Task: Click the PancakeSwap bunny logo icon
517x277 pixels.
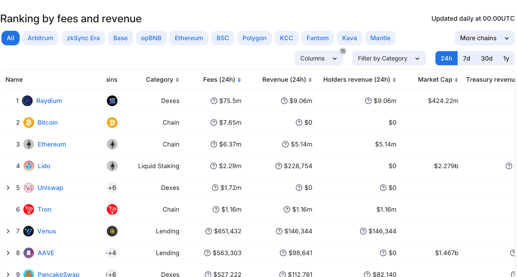Action: [x=29, y=273]
